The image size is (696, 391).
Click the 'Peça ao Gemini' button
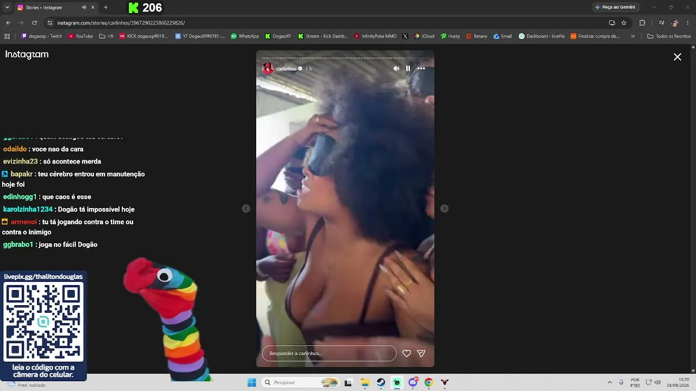click(615, 8)
